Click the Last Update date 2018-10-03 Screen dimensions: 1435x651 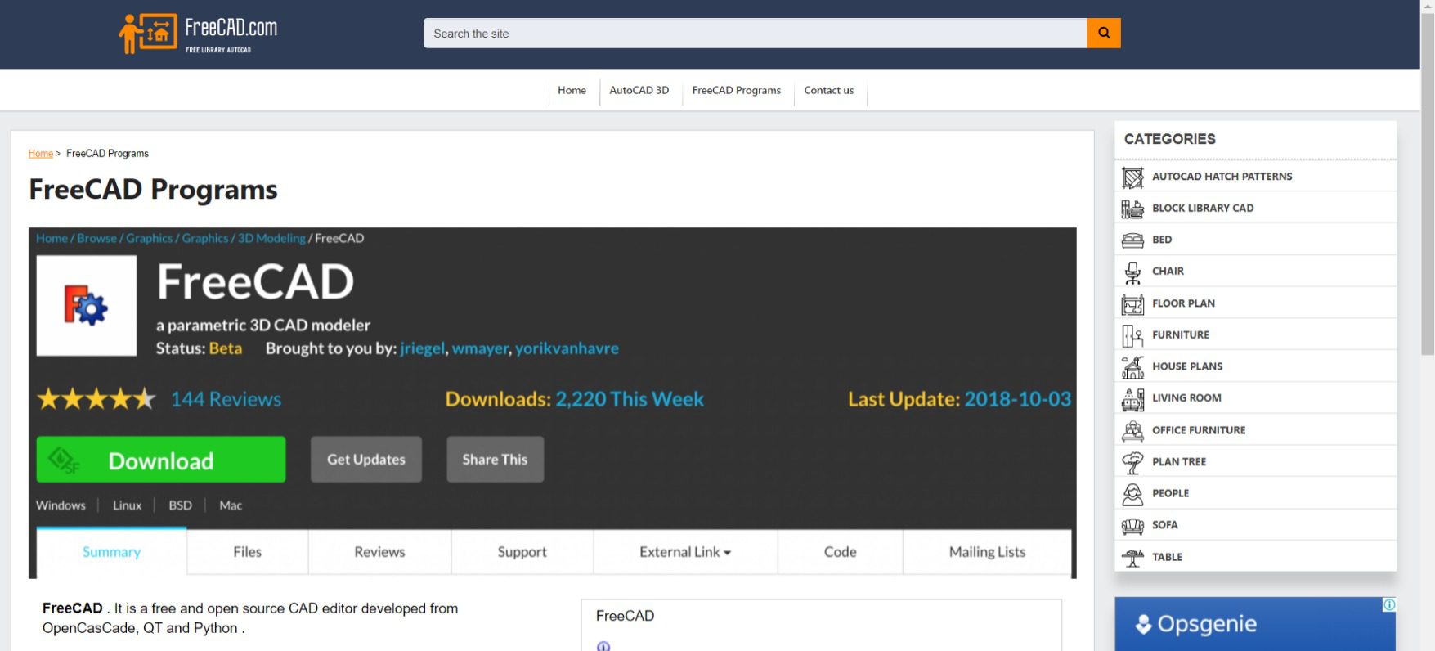[x=1017, y=399]
